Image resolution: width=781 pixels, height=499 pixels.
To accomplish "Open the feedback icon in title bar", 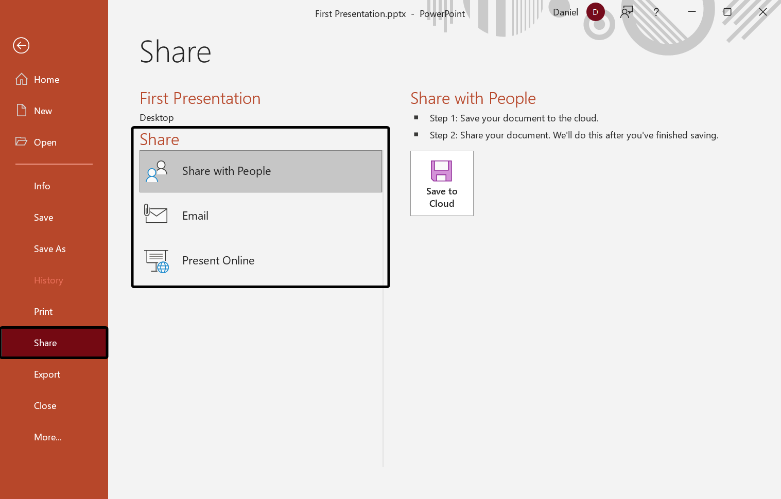I will [x=627, y=12].
